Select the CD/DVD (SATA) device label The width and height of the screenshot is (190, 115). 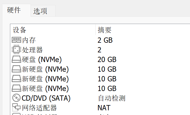[x=46, y=98]
